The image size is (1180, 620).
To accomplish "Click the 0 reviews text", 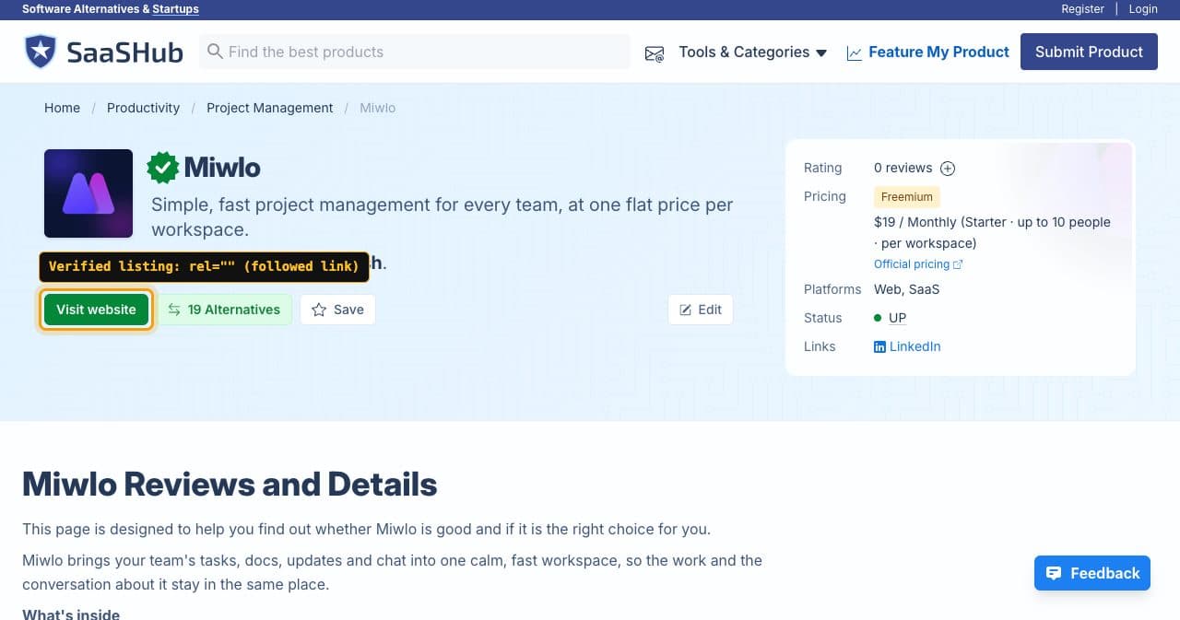I will pyautogui.click(x=903, y=168).
